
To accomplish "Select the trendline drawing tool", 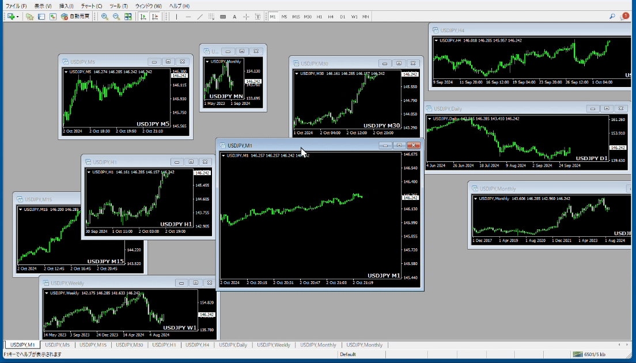I will pos(199,17).
